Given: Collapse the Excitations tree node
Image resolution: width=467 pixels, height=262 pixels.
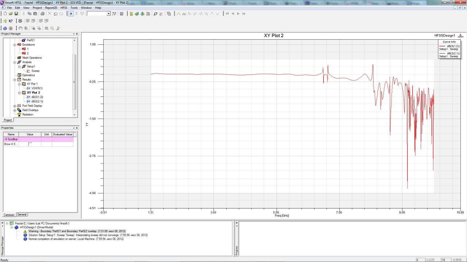Looking at the screenshot, I should coord(15,45).
